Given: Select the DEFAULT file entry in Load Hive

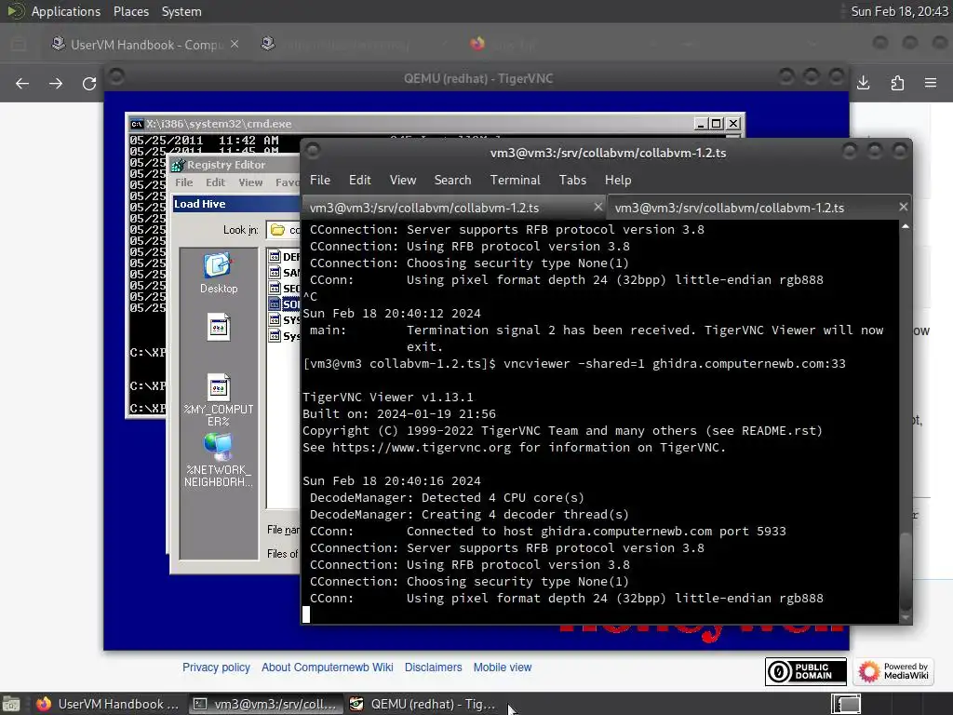Looking at the screenshot, I should coord(285,257).
